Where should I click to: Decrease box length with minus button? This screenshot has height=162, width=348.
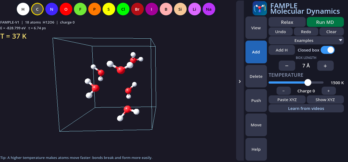(x=287, y=66)
